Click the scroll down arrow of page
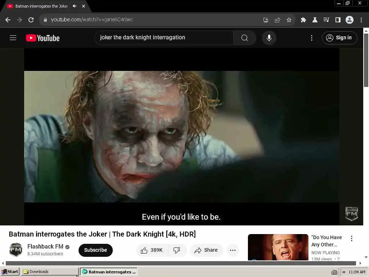This screenshot has width=369, height=277. (x=366, y=257)
